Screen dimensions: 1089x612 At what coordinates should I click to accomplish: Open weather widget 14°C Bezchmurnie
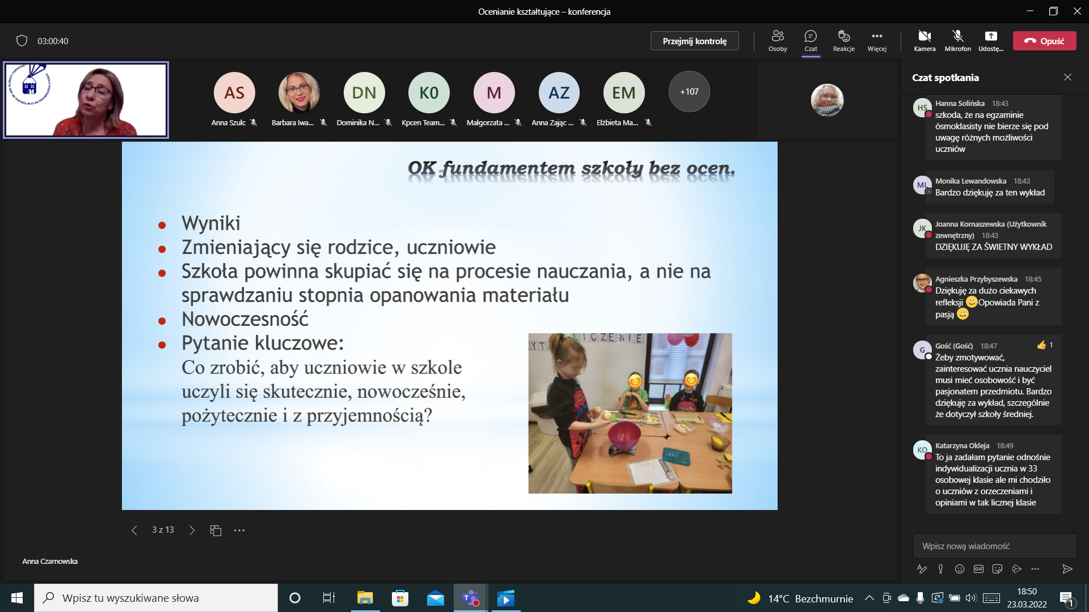[800, 598]
